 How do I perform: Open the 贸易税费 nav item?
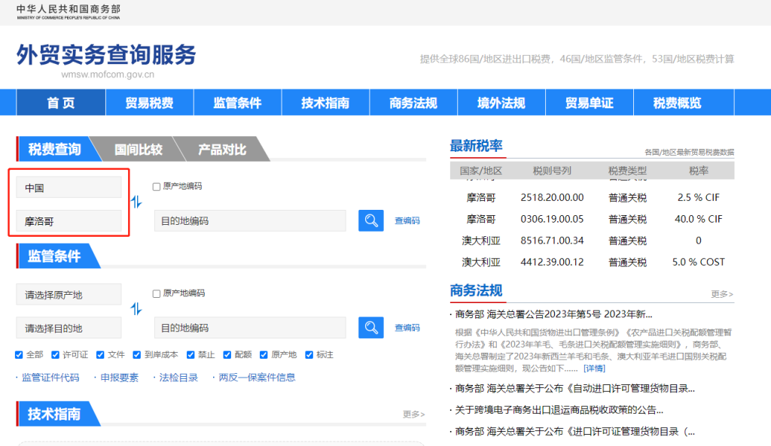point(150,102)
